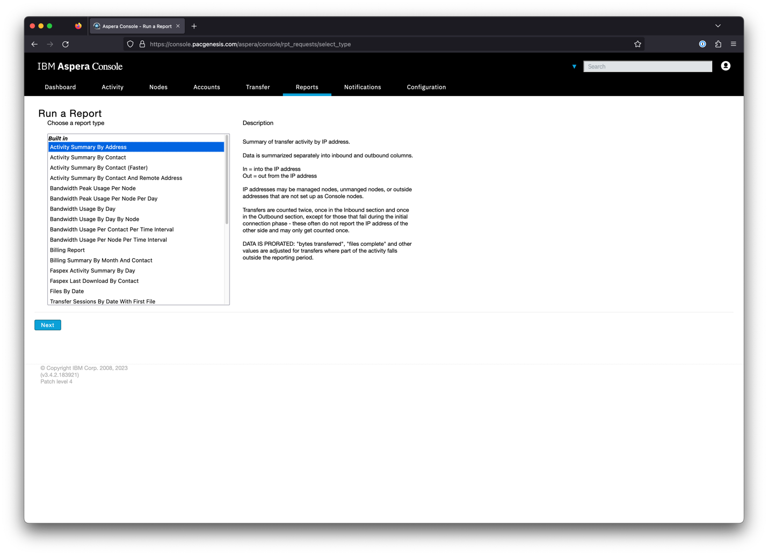The image size is (768, 555).
Task: Choose Bandwidth Usage Per Node Per Time Interval
Action: point(136,240)
